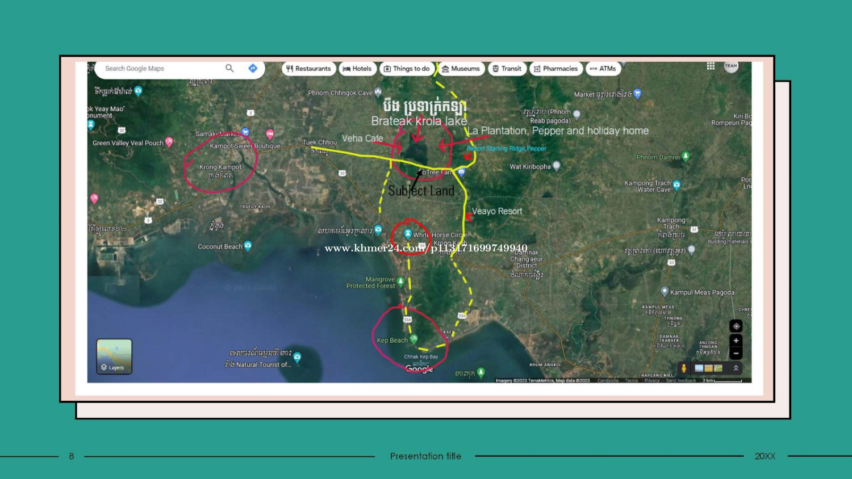Click the Kampong Trach town label
Image resolution: width=852 pixels, height=479 pixels.
(671, 223)
